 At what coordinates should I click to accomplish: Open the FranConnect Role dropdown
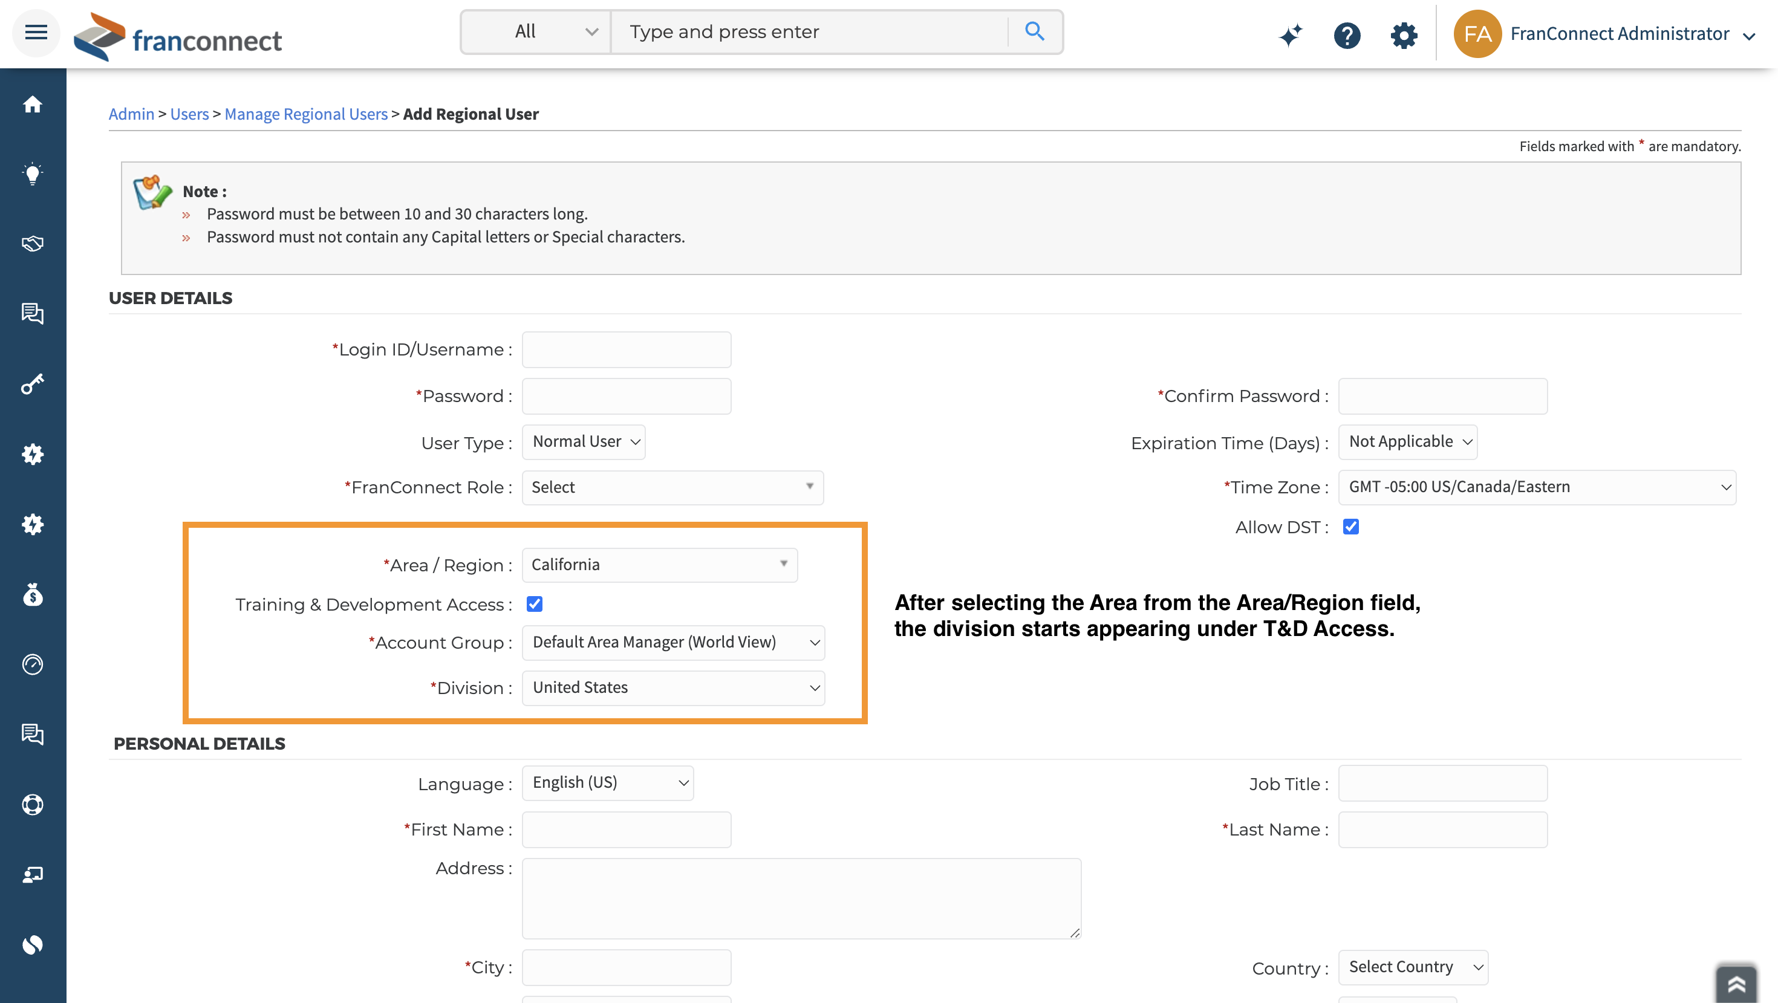click(672, 487)
